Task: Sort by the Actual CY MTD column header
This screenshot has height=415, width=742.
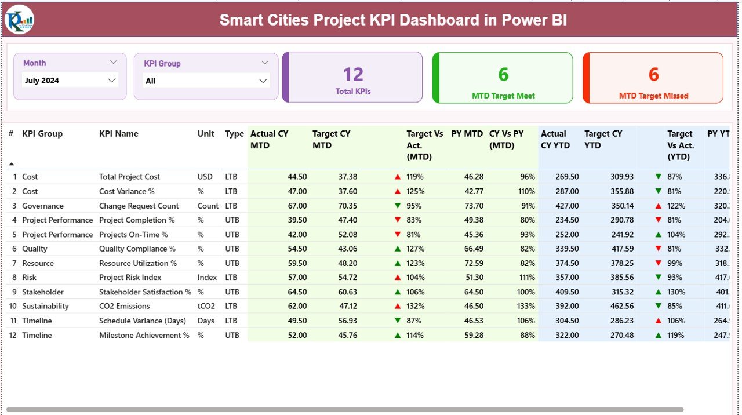Action: pyautogui.click(x=270, y=139)
